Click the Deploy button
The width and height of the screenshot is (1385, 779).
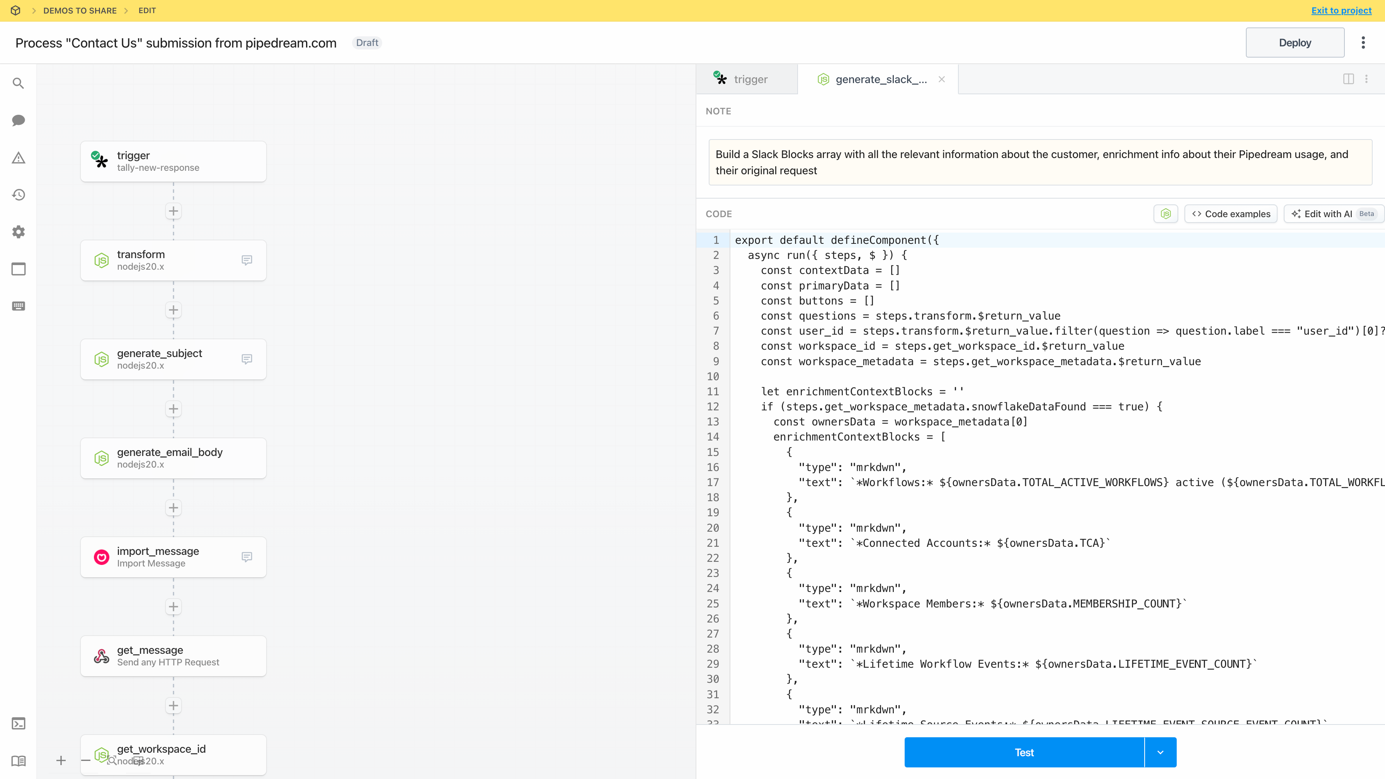pos(1295,43)
